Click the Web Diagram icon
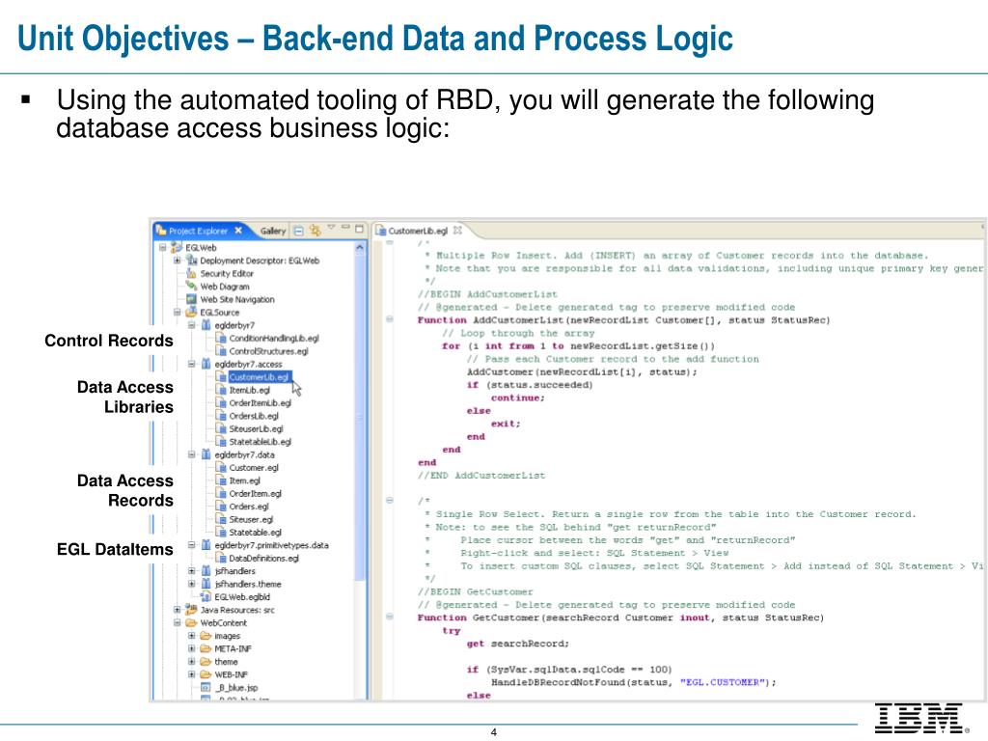The image size is (988, 741). [x=191, y=286]
